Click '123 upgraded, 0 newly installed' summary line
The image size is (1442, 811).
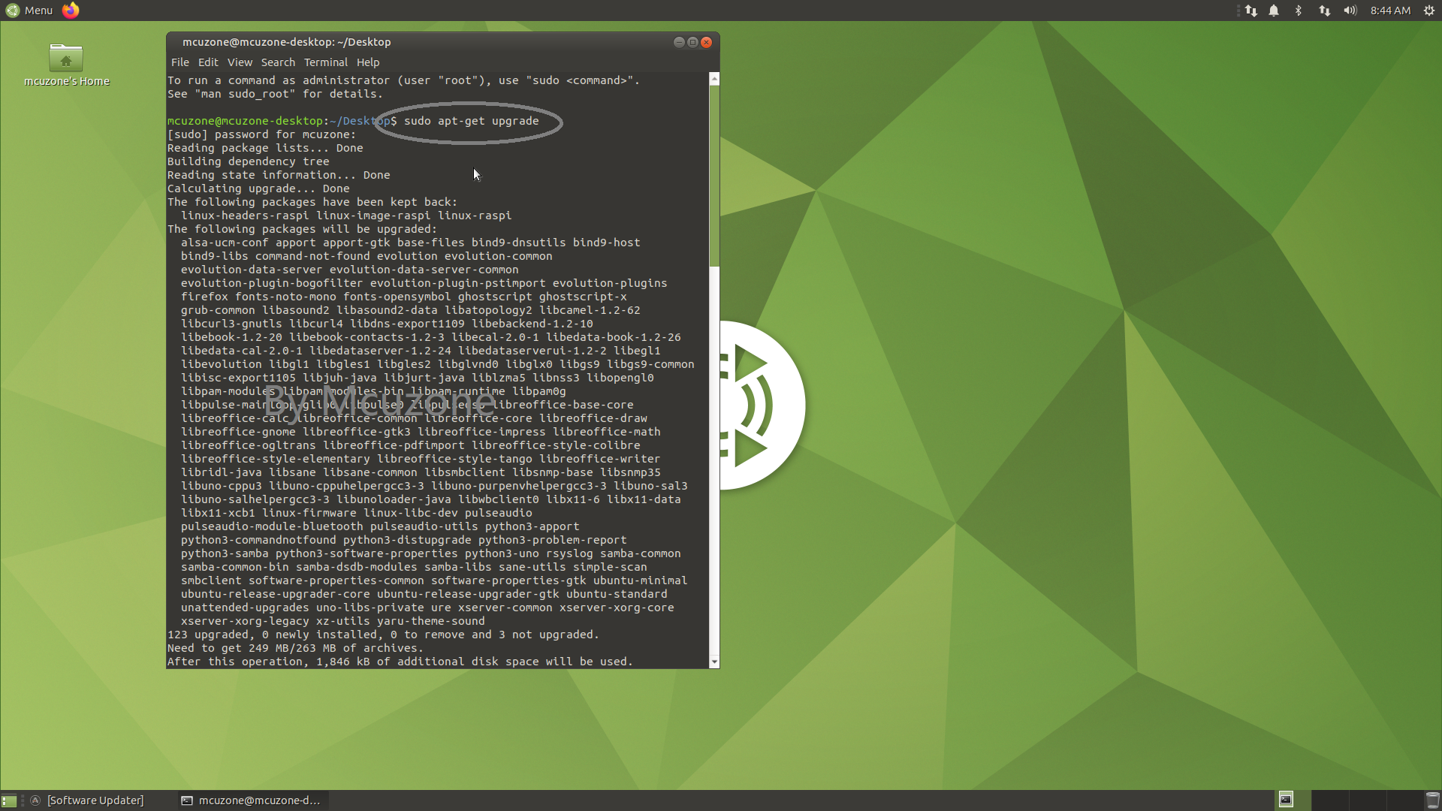click(383, 635)
